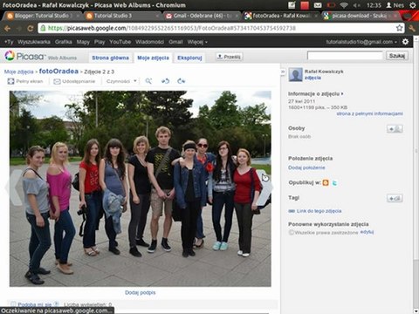Expand Informacje o zdjęciu section
Viewport: 419px width, 314px height.
316,93
